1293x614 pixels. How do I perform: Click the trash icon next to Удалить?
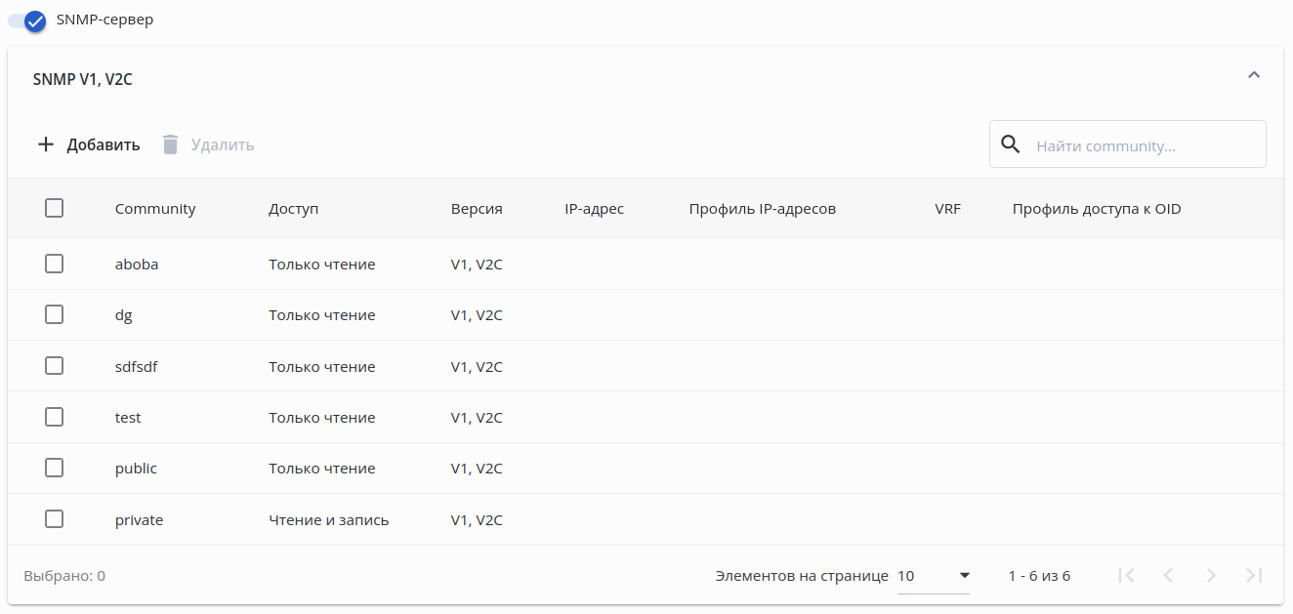(171, 144)
